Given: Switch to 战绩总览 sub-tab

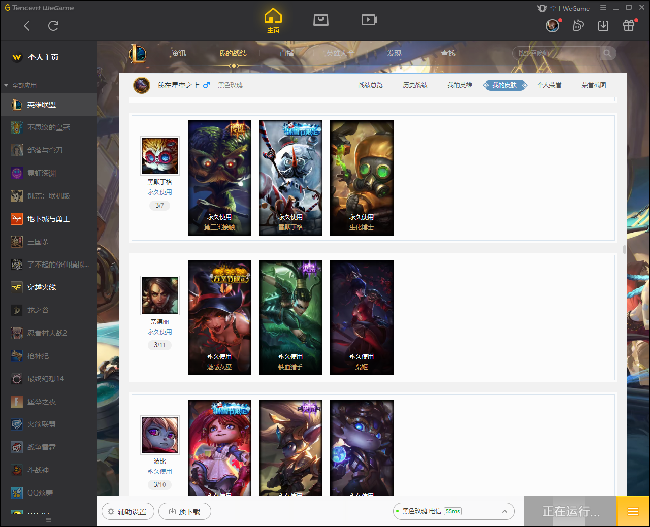Looking at the screenshot, I should pos(370,85).
